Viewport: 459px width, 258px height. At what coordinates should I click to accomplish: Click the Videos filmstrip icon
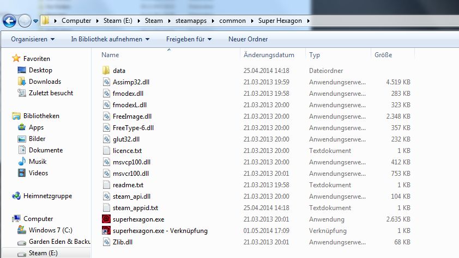pos(22,173)
